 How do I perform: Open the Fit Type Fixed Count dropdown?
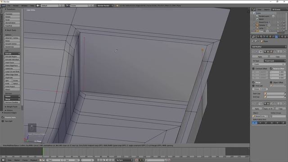click(275, 61)
